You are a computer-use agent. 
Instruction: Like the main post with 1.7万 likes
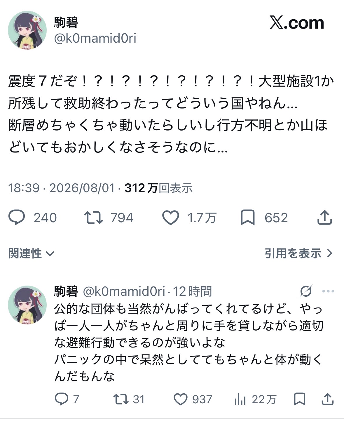tap(170, 218)
